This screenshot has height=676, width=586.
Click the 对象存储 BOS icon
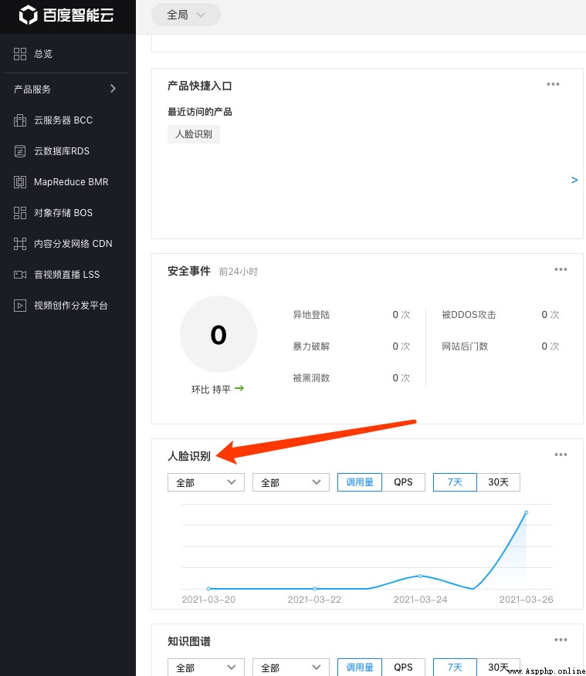pyautogui.click(x=20, y=213)
